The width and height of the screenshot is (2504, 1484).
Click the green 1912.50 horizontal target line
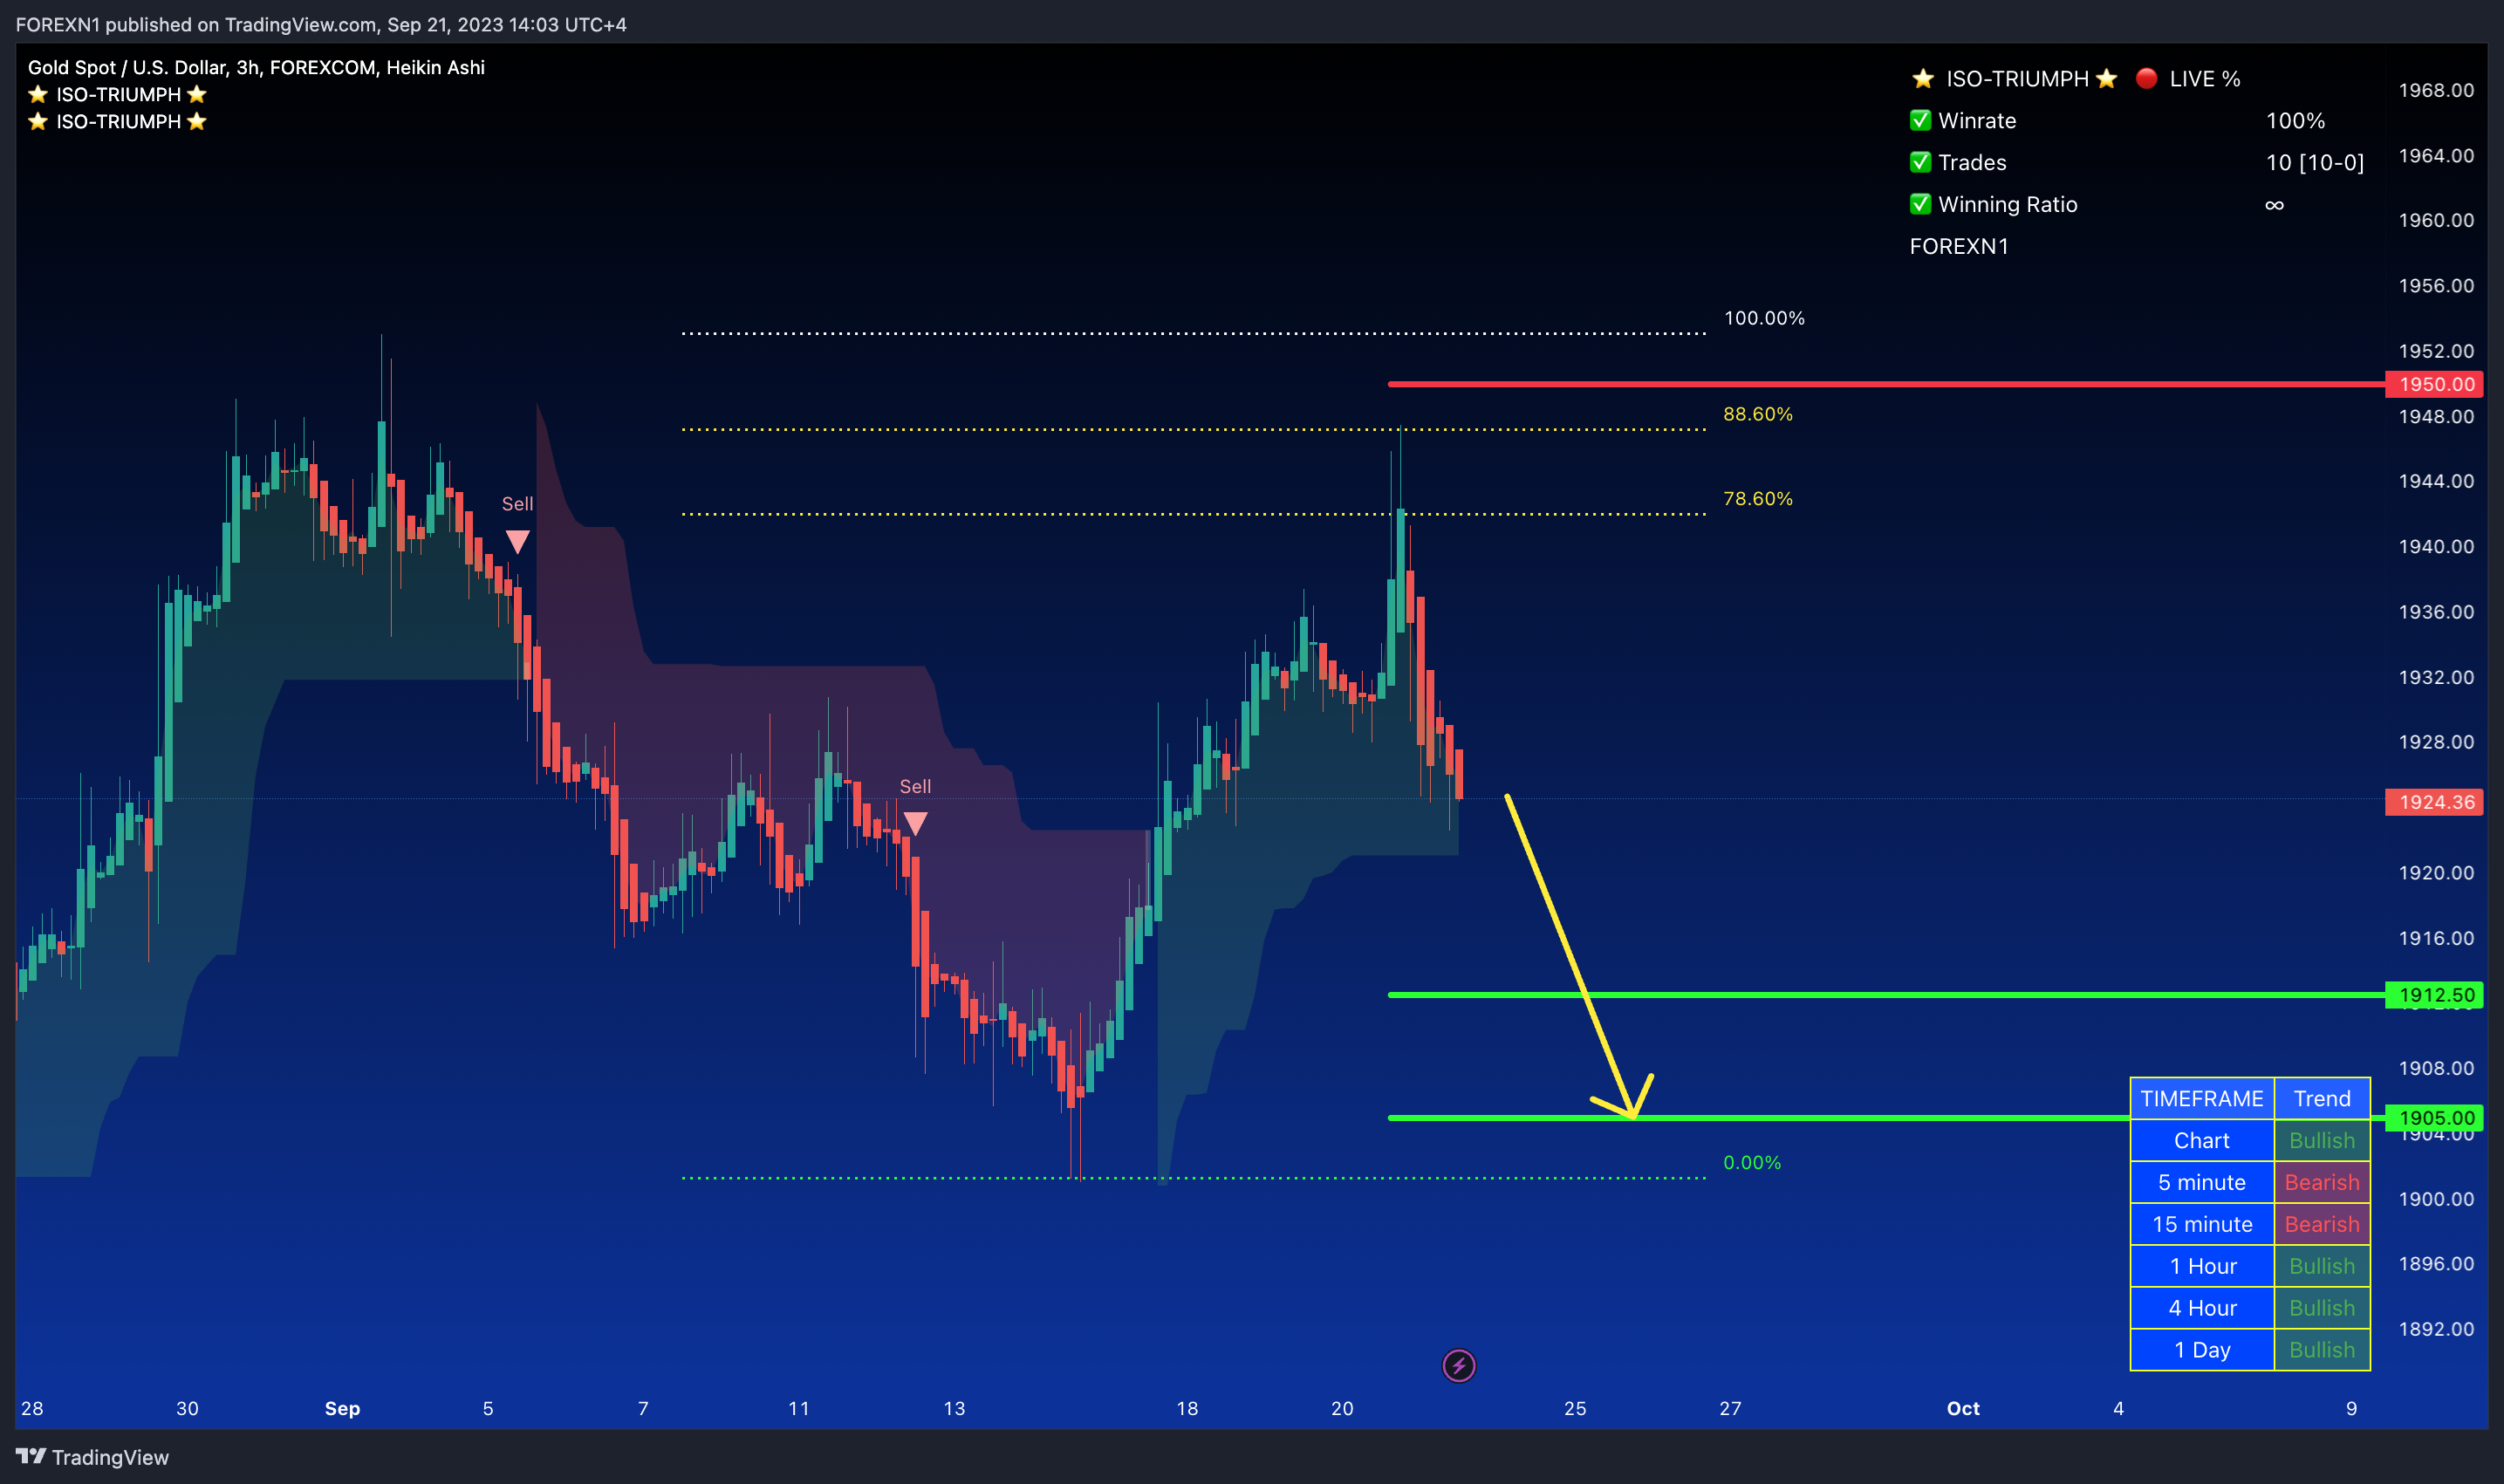(1886, 995)
